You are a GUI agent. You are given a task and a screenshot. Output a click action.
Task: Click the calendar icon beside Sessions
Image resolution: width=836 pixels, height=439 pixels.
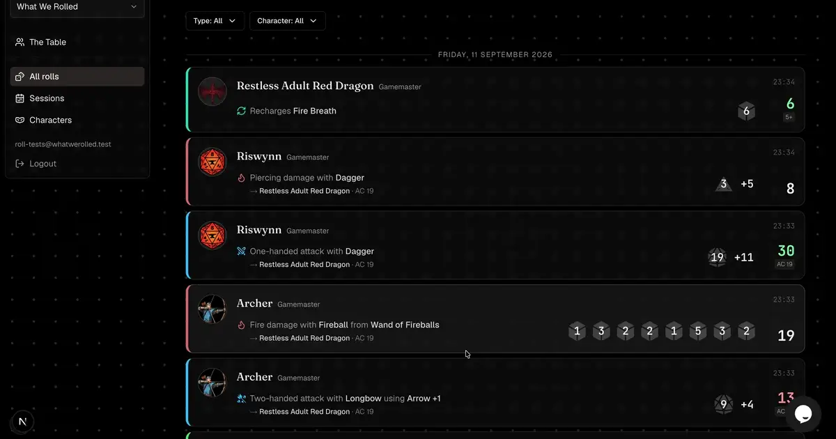coord(20,98)
